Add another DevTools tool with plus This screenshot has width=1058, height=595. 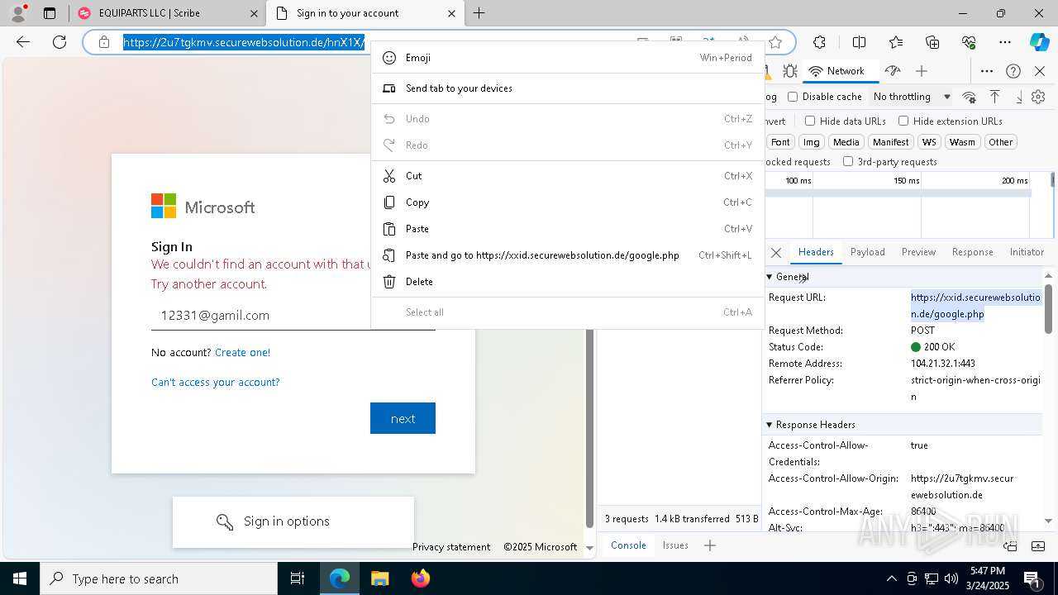point(922,71)
